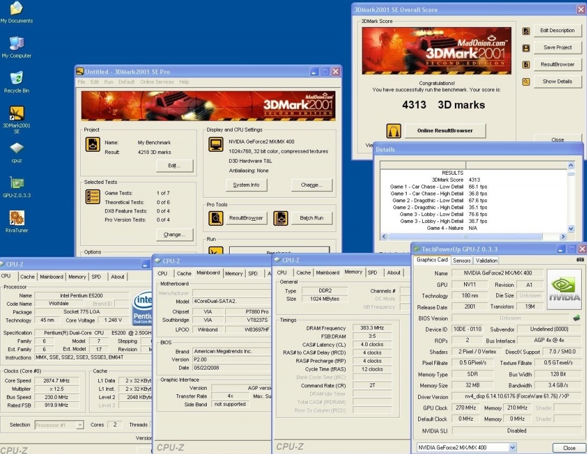Image resolution: width=587 pixels, height=454 pixels.
Task: Click the NVIDIA logo in GPU-Z
Action: [x=565, y=289]
